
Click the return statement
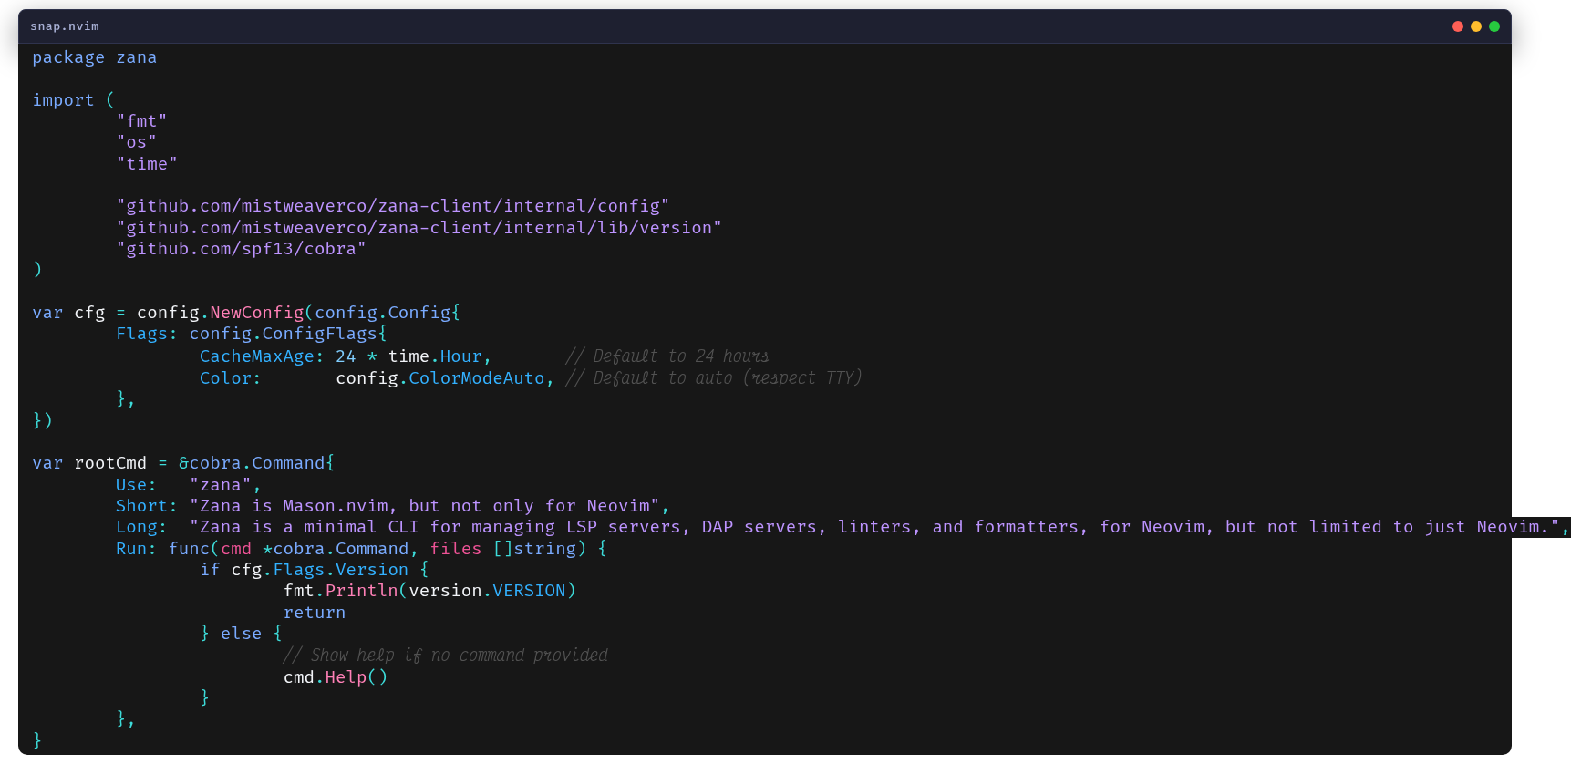pos(314,613)
